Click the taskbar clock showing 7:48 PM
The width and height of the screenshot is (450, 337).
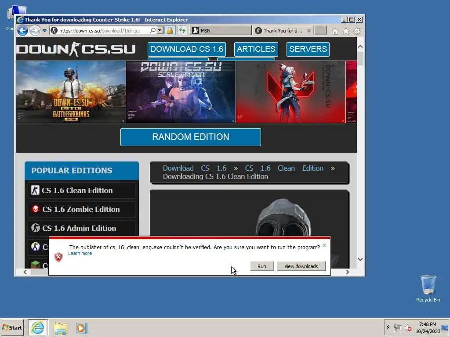point(428,327)
